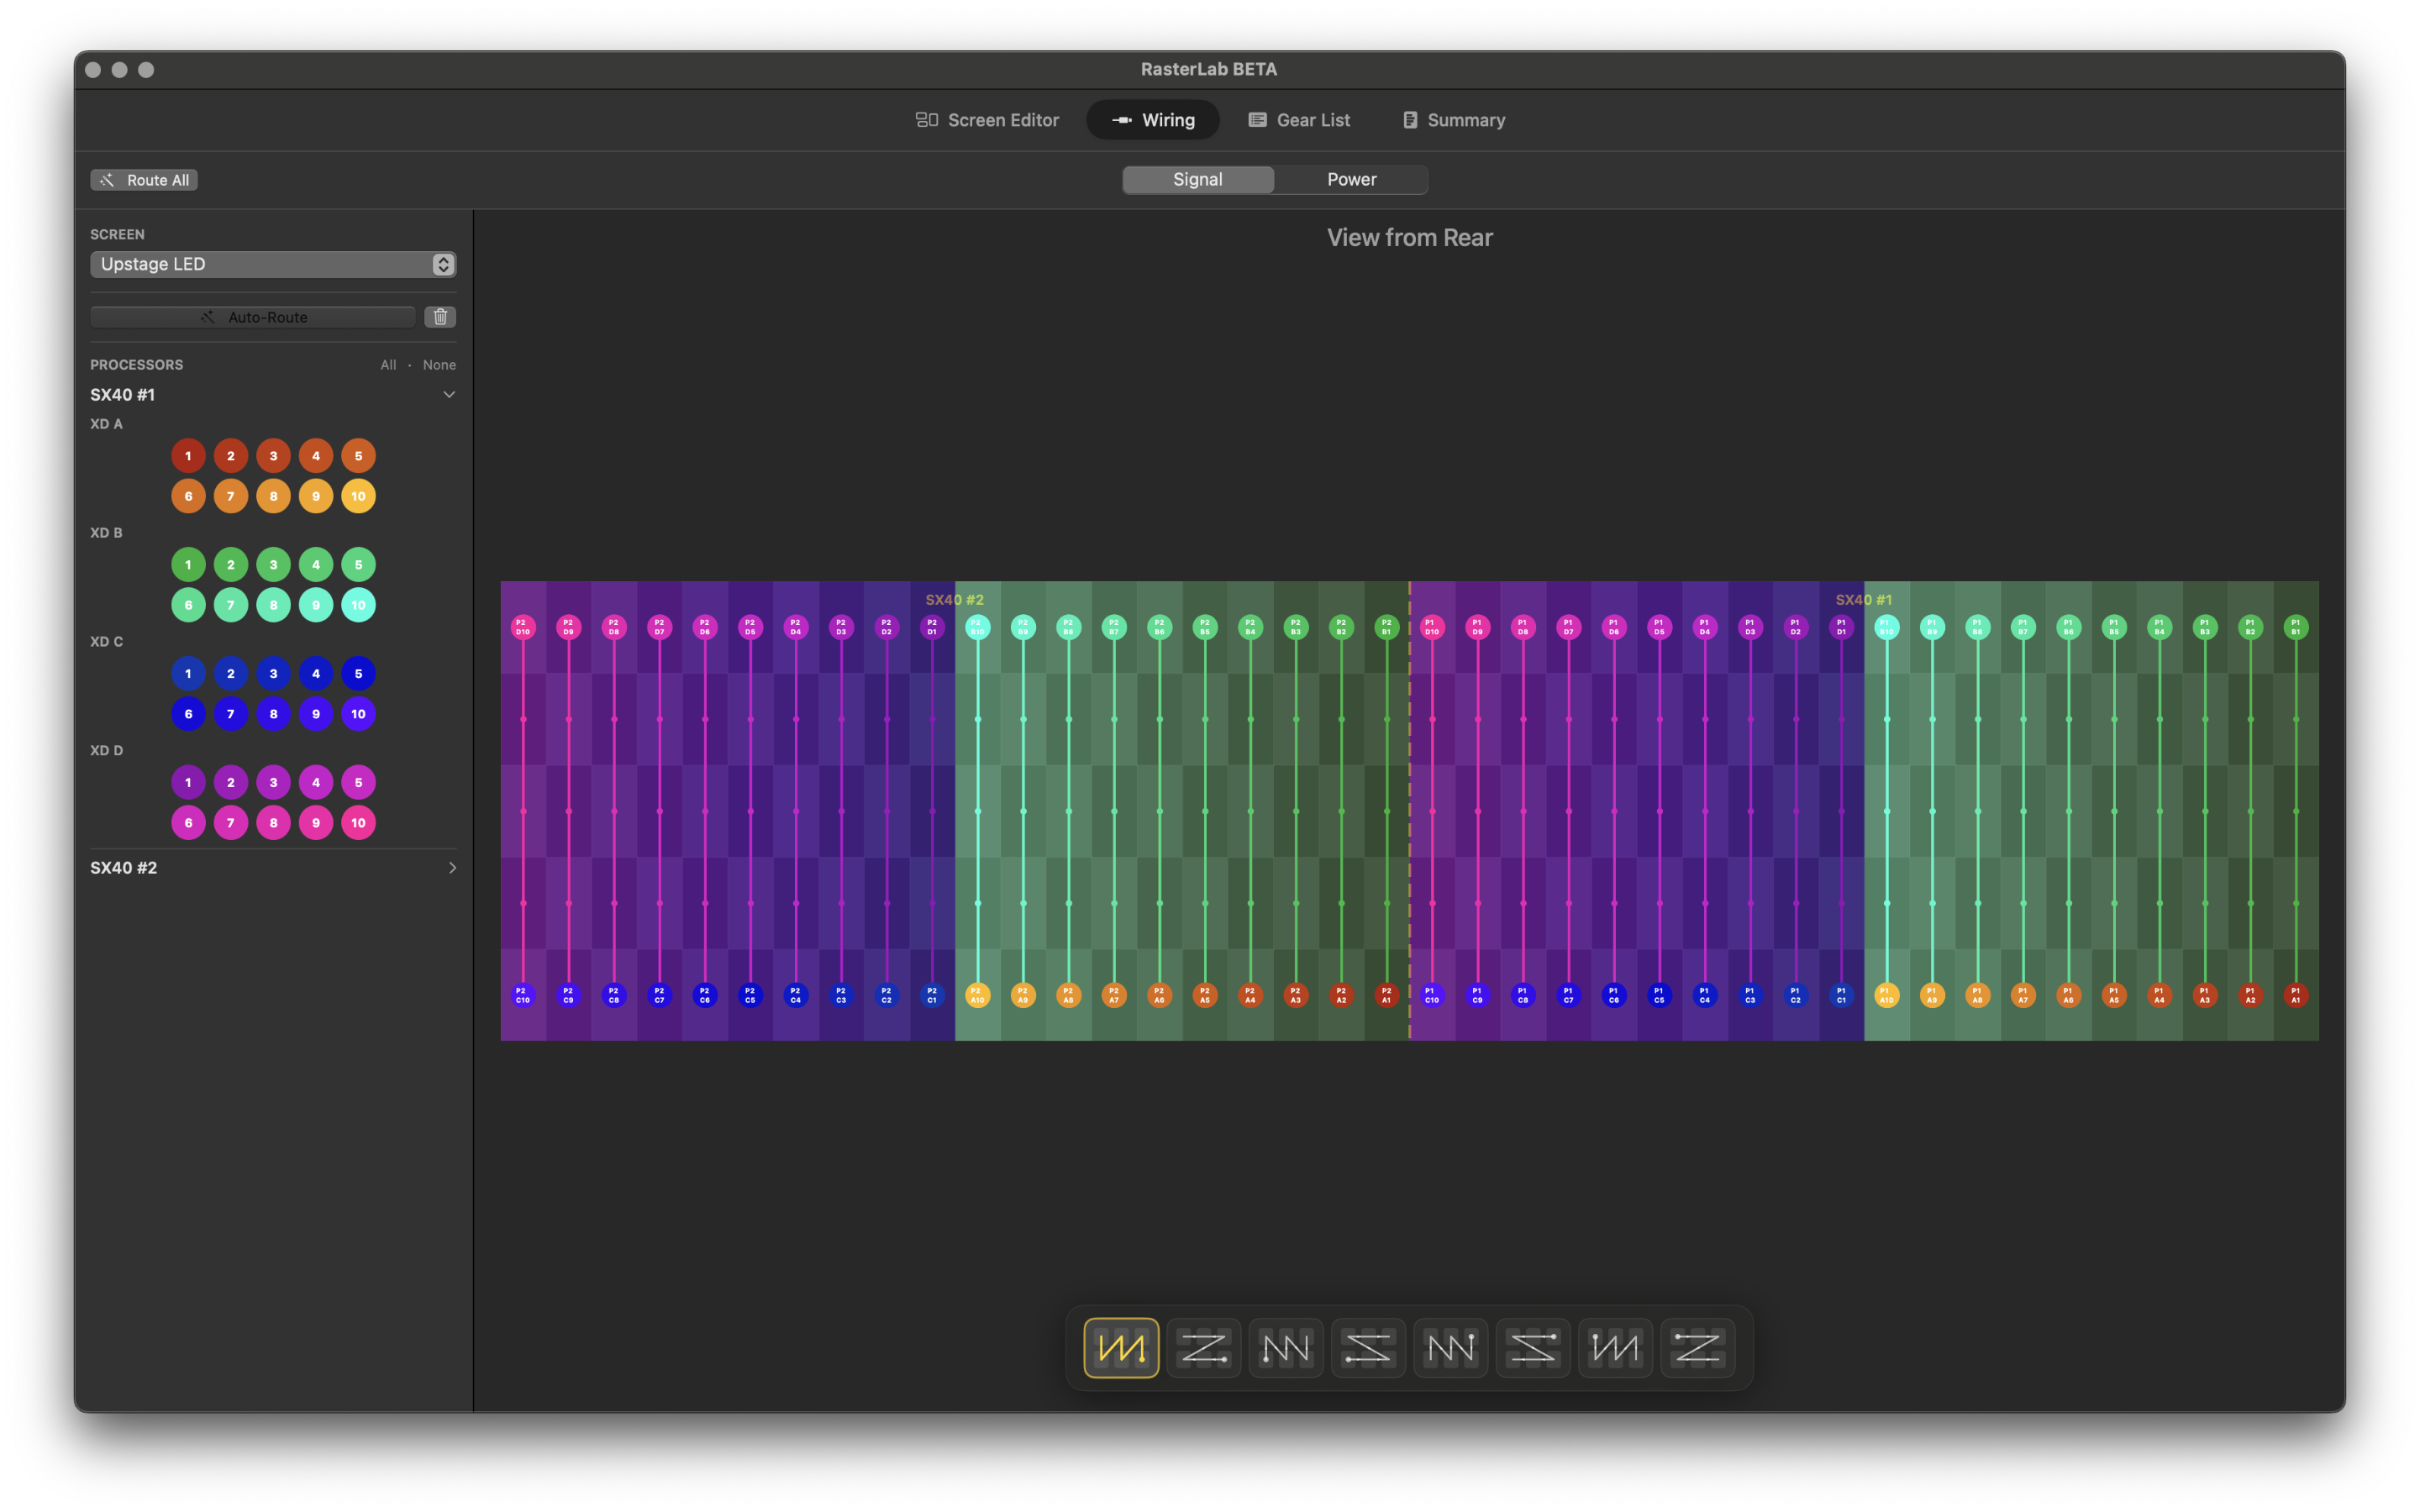Switch to Power wiring view
The height and width of the screenshot is (1512, 2420).
tap(1351, 179)
